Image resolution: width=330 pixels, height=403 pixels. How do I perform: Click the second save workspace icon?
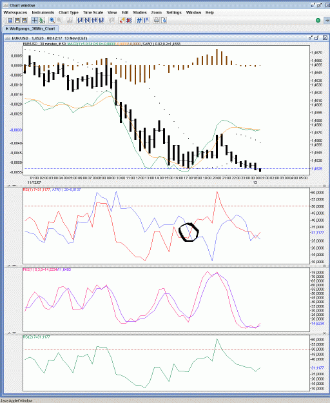[17, 20]
